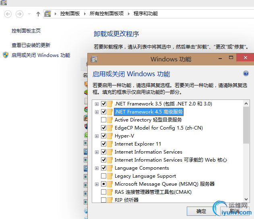Click folder icon of .NET Framework 3.5
Screen dimensions: 254x219
(x=110, y=104)
